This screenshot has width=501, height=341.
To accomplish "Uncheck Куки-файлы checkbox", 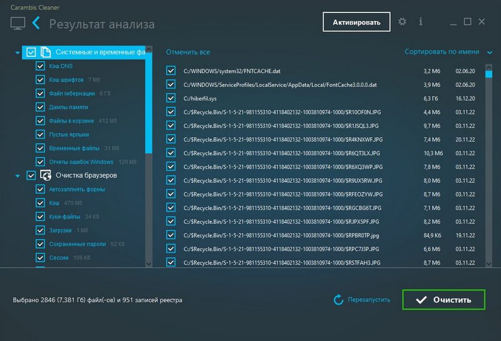I will coord(40,216).
